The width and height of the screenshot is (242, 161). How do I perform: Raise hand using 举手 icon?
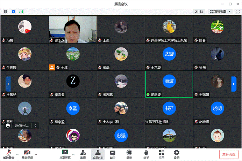coord(146,154)
